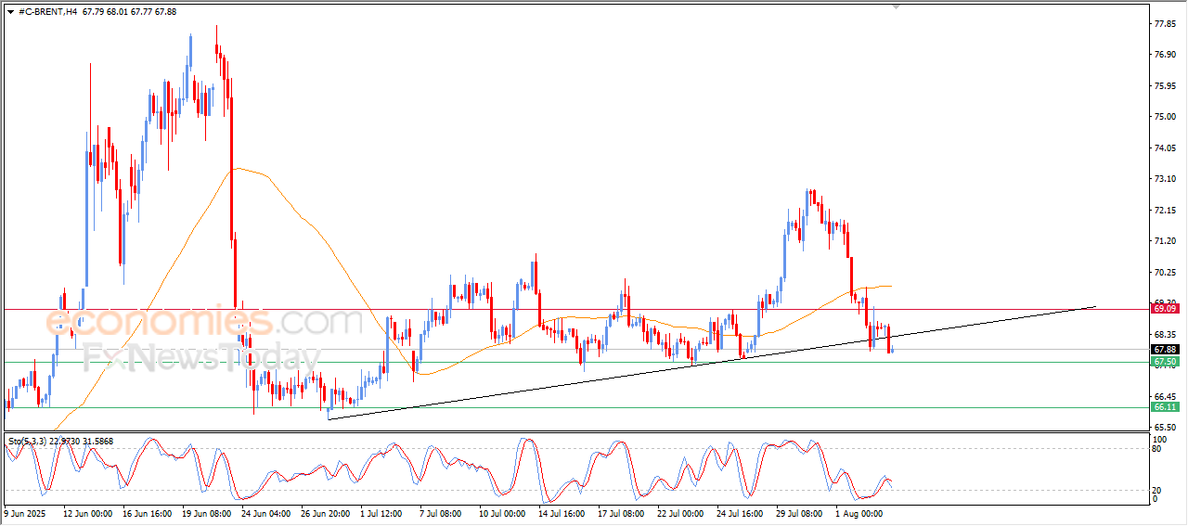The height and width of the screenshot is (526, 1188).
Task: Click the 16 Jun 16:00 time label
Action: [x=147, y=512]
